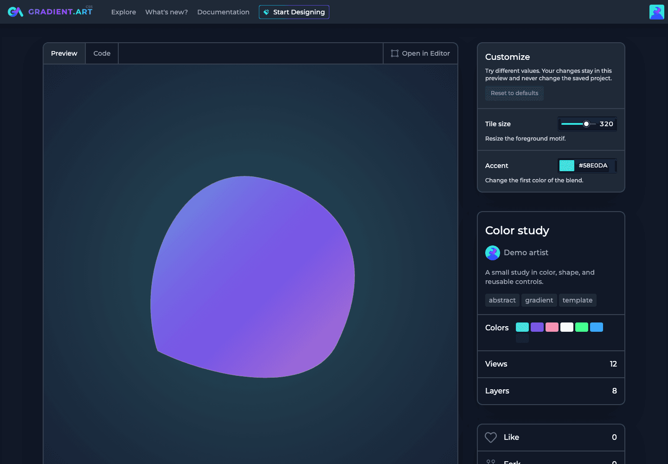Select the blue swatch in Colors
The height and width of the screenshot is (464, 668).
pyautogui.click(x=597, y=327)
